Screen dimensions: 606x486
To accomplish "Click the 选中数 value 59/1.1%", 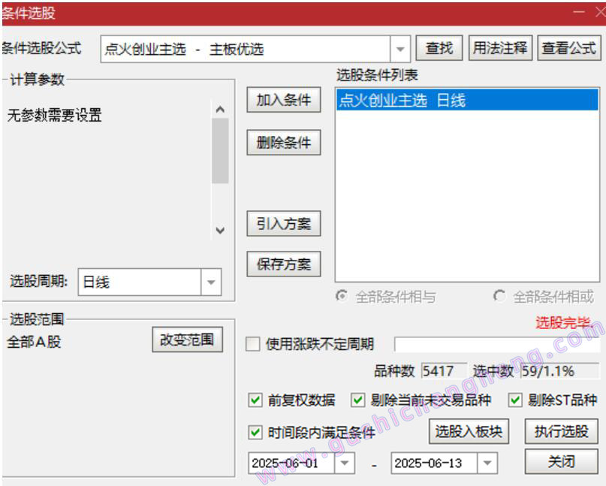I will point(559,371).
